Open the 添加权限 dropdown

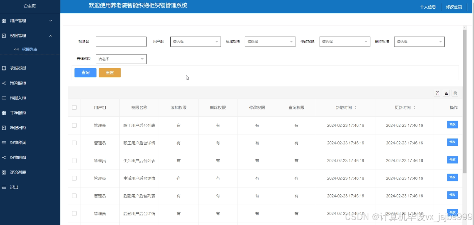(x=270, y=42)
